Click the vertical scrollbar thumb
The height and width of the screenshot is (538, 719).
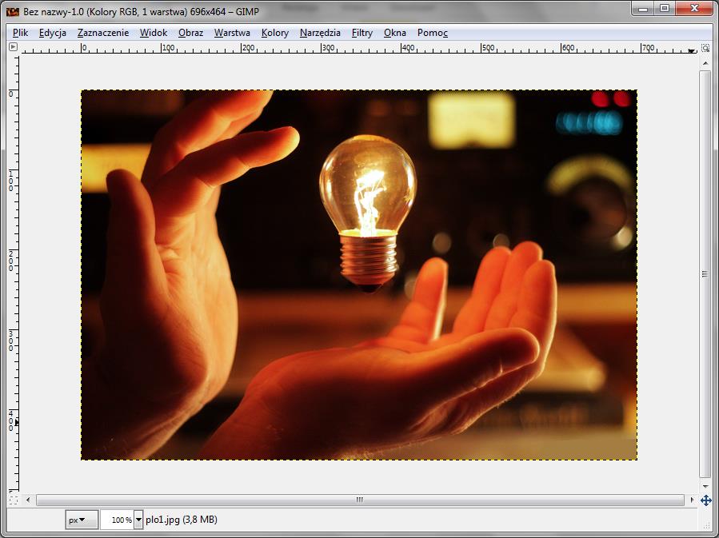[705, 273]
